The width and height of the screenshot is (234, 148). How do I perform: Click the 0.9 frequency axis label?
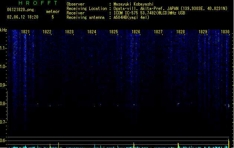3,85
